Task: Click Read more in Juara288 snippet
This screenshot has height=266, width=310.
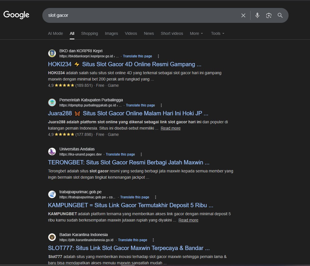Action: click(171, 128)
